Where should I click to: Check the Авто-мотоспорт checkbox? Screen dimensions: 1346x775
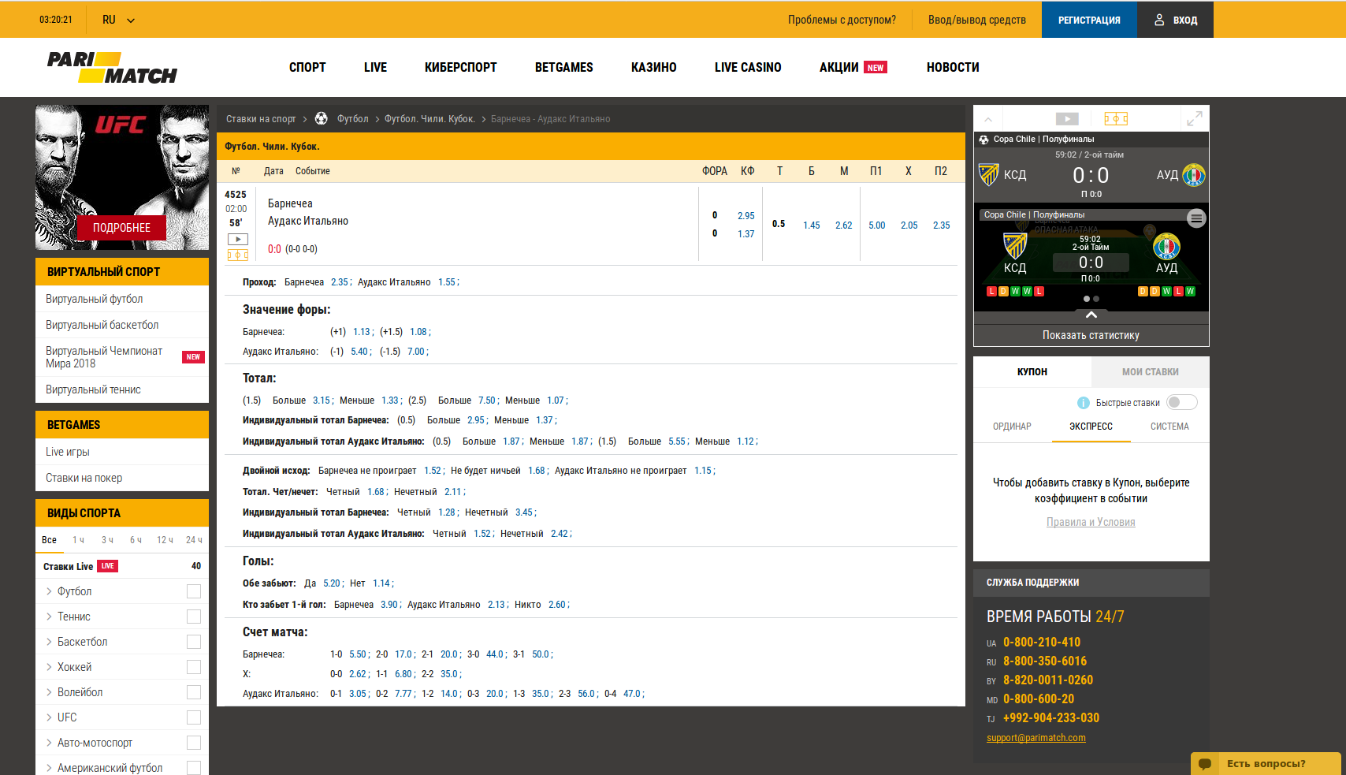194,743
